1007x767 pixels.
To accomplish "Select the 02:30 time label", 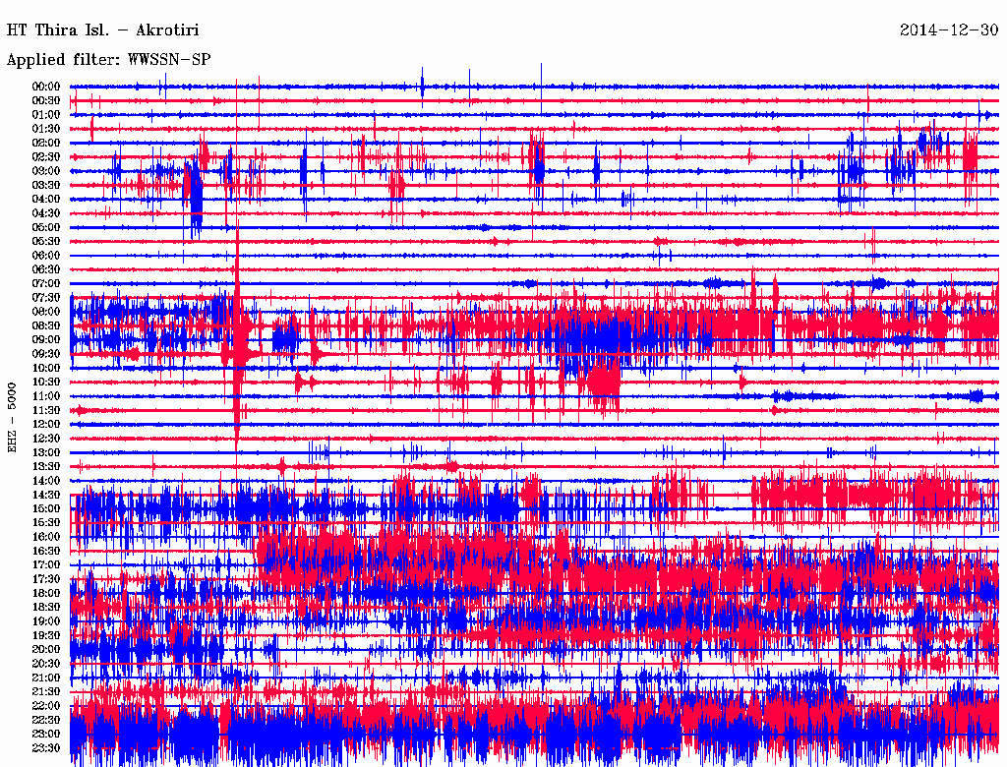I will pos(46,156).
